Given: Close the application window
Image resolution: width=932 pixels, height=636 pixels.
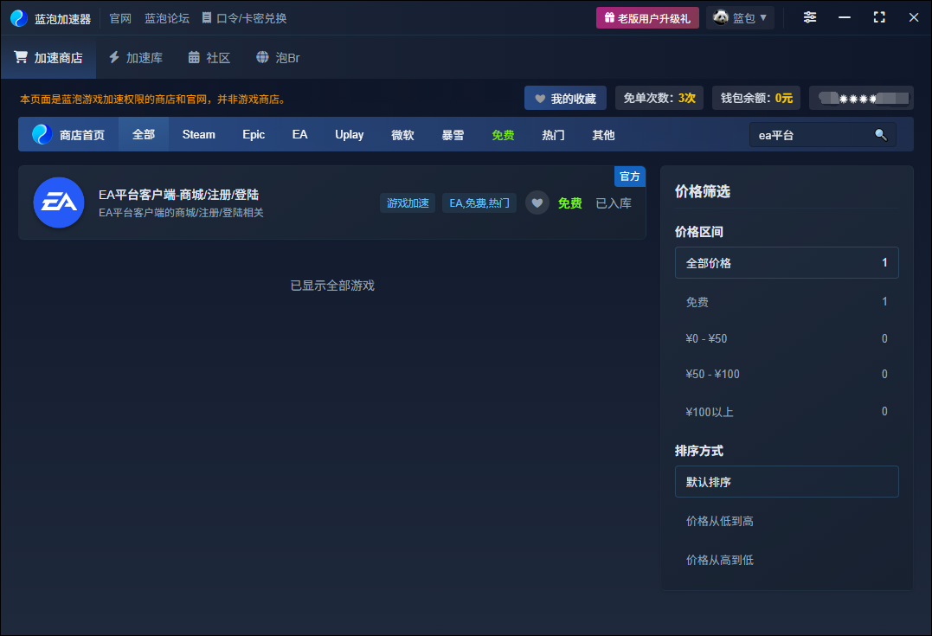Looking at the screenshot, I should tap(914, 17).
